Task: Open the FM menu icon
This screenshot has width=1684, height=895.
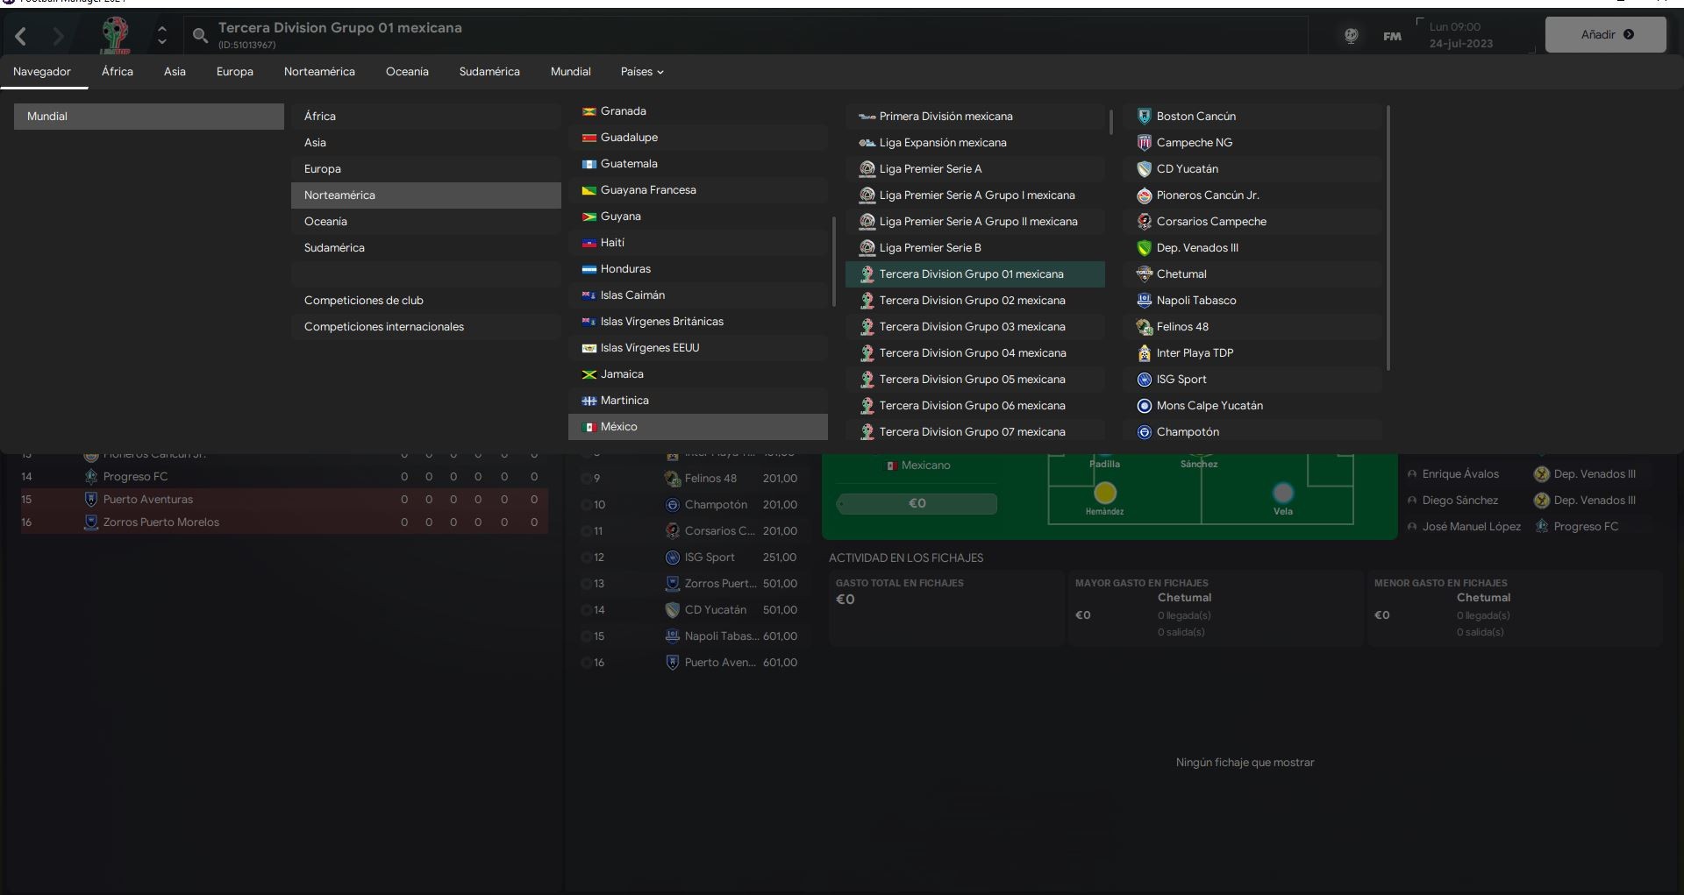Action: pos(1392,36)
